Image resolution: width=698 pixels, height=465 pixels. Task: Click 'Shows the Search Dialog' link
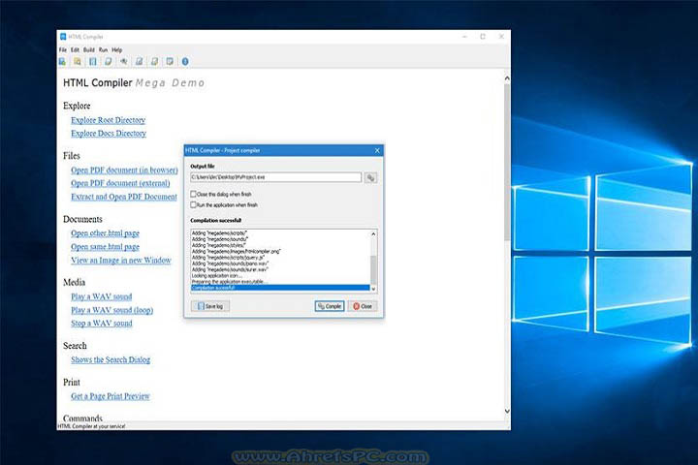tap(111, 359)
